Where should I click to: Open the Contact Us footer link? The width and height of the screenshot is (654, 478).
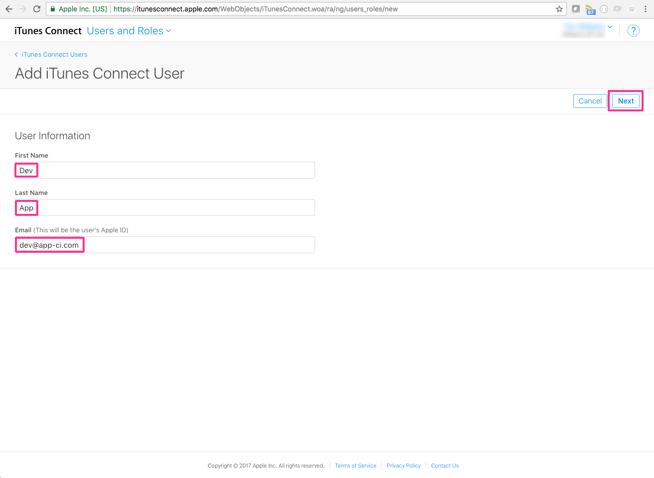[445, 466]
